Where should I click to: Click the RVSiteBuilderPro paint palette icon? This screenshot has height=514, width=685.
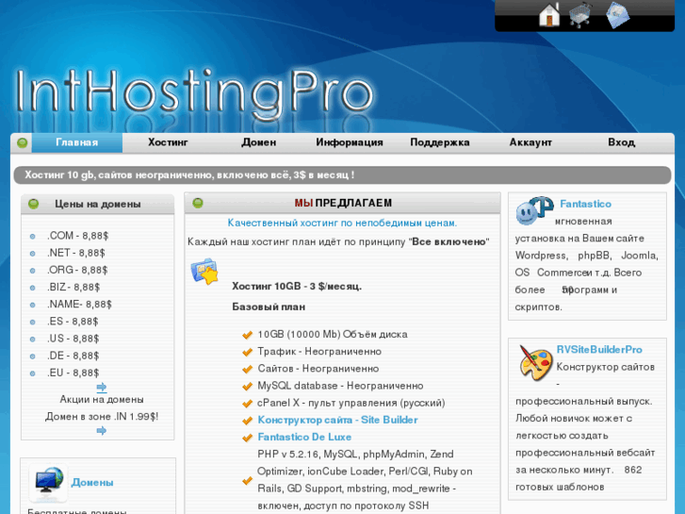(x=535, y=363)
